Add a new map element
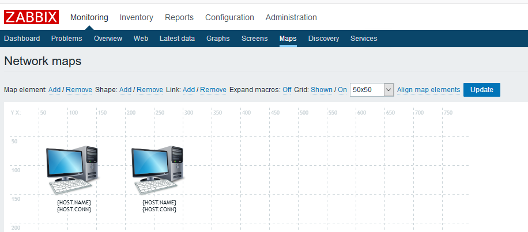 [x=55, y=90]
